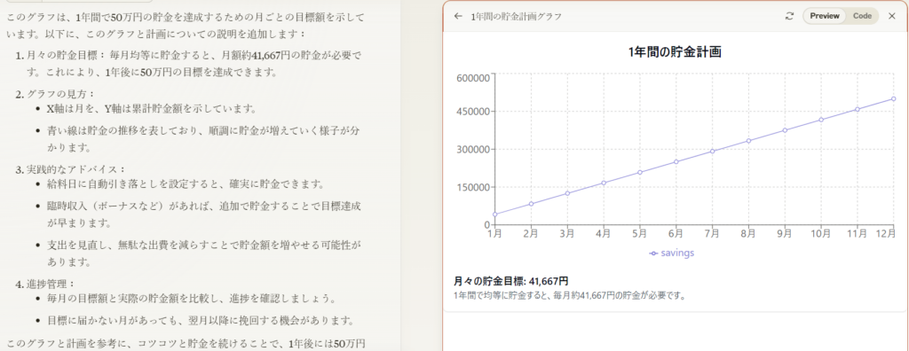Select the 10月 data point on chart
The width and height of the screenshot is (909, 351).
[x=821, y=120]
